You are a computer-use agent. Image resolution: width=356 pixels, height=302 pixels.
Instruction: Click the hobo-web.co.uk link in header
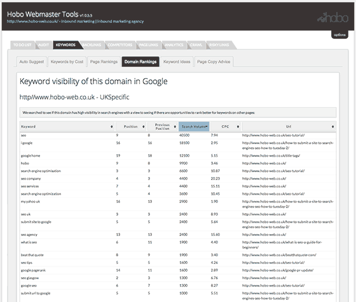(75, 22)
